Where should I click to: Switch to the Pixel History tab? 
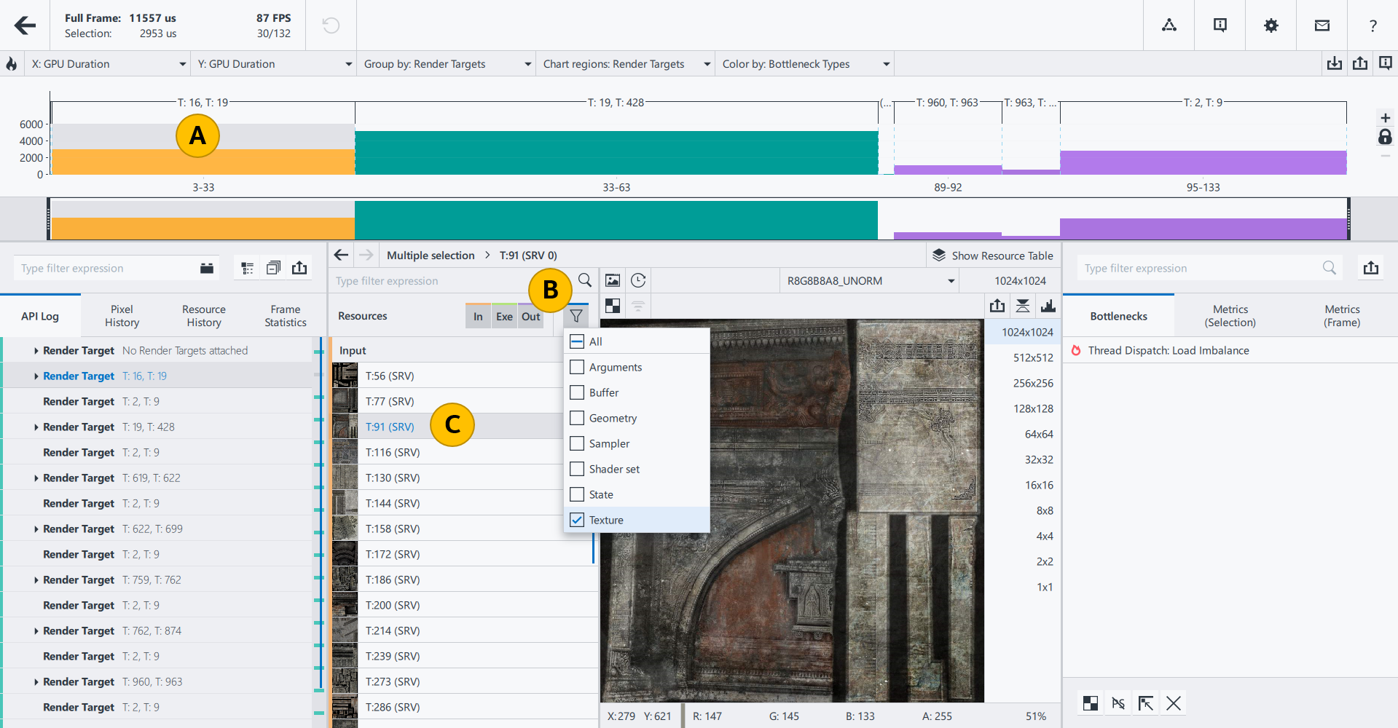[x=122, y=316]
